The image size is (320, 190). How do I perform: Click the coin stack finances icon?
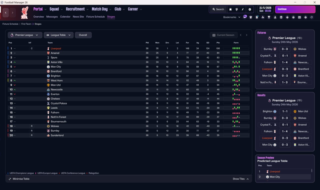pyautogui.click(x=281, y=17)
